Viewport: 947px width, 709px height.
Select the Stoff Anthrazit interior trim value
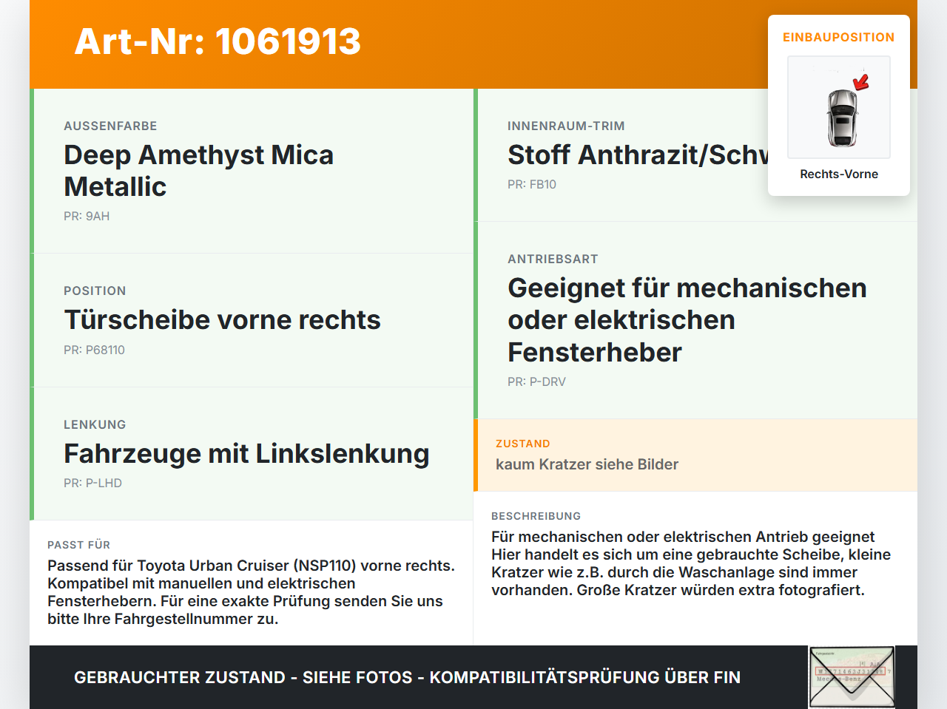tap(638, 155)
